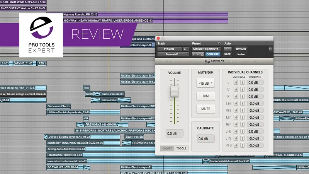309x174 pixels.
Task: Click LTS calibrate -3.0 dB field
Action: [255, 138]
